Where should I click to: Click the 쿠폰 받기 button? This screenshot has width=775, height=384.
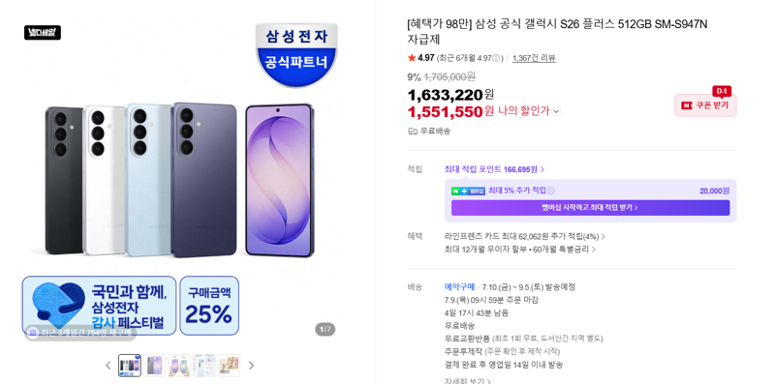point(705,105)
